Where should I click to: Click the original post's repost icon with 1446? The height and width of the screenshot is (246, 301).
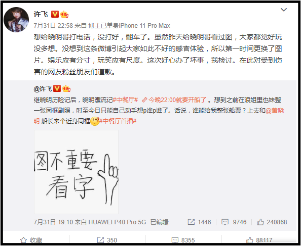click(199, 222)
